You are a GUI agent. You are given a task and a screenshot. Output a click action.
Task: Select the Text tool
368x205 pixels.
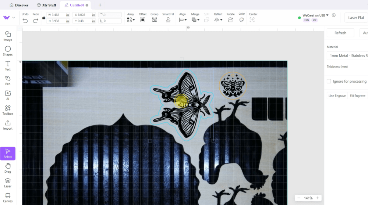[8, 65]
